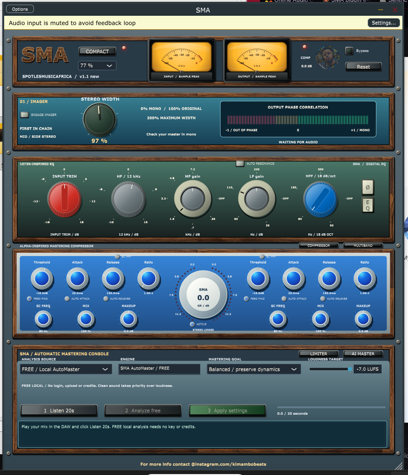The width and height of the screenshot is (408, 475).
Task: Click the right compressor MIX knob
Action: [x=321, y=319]
